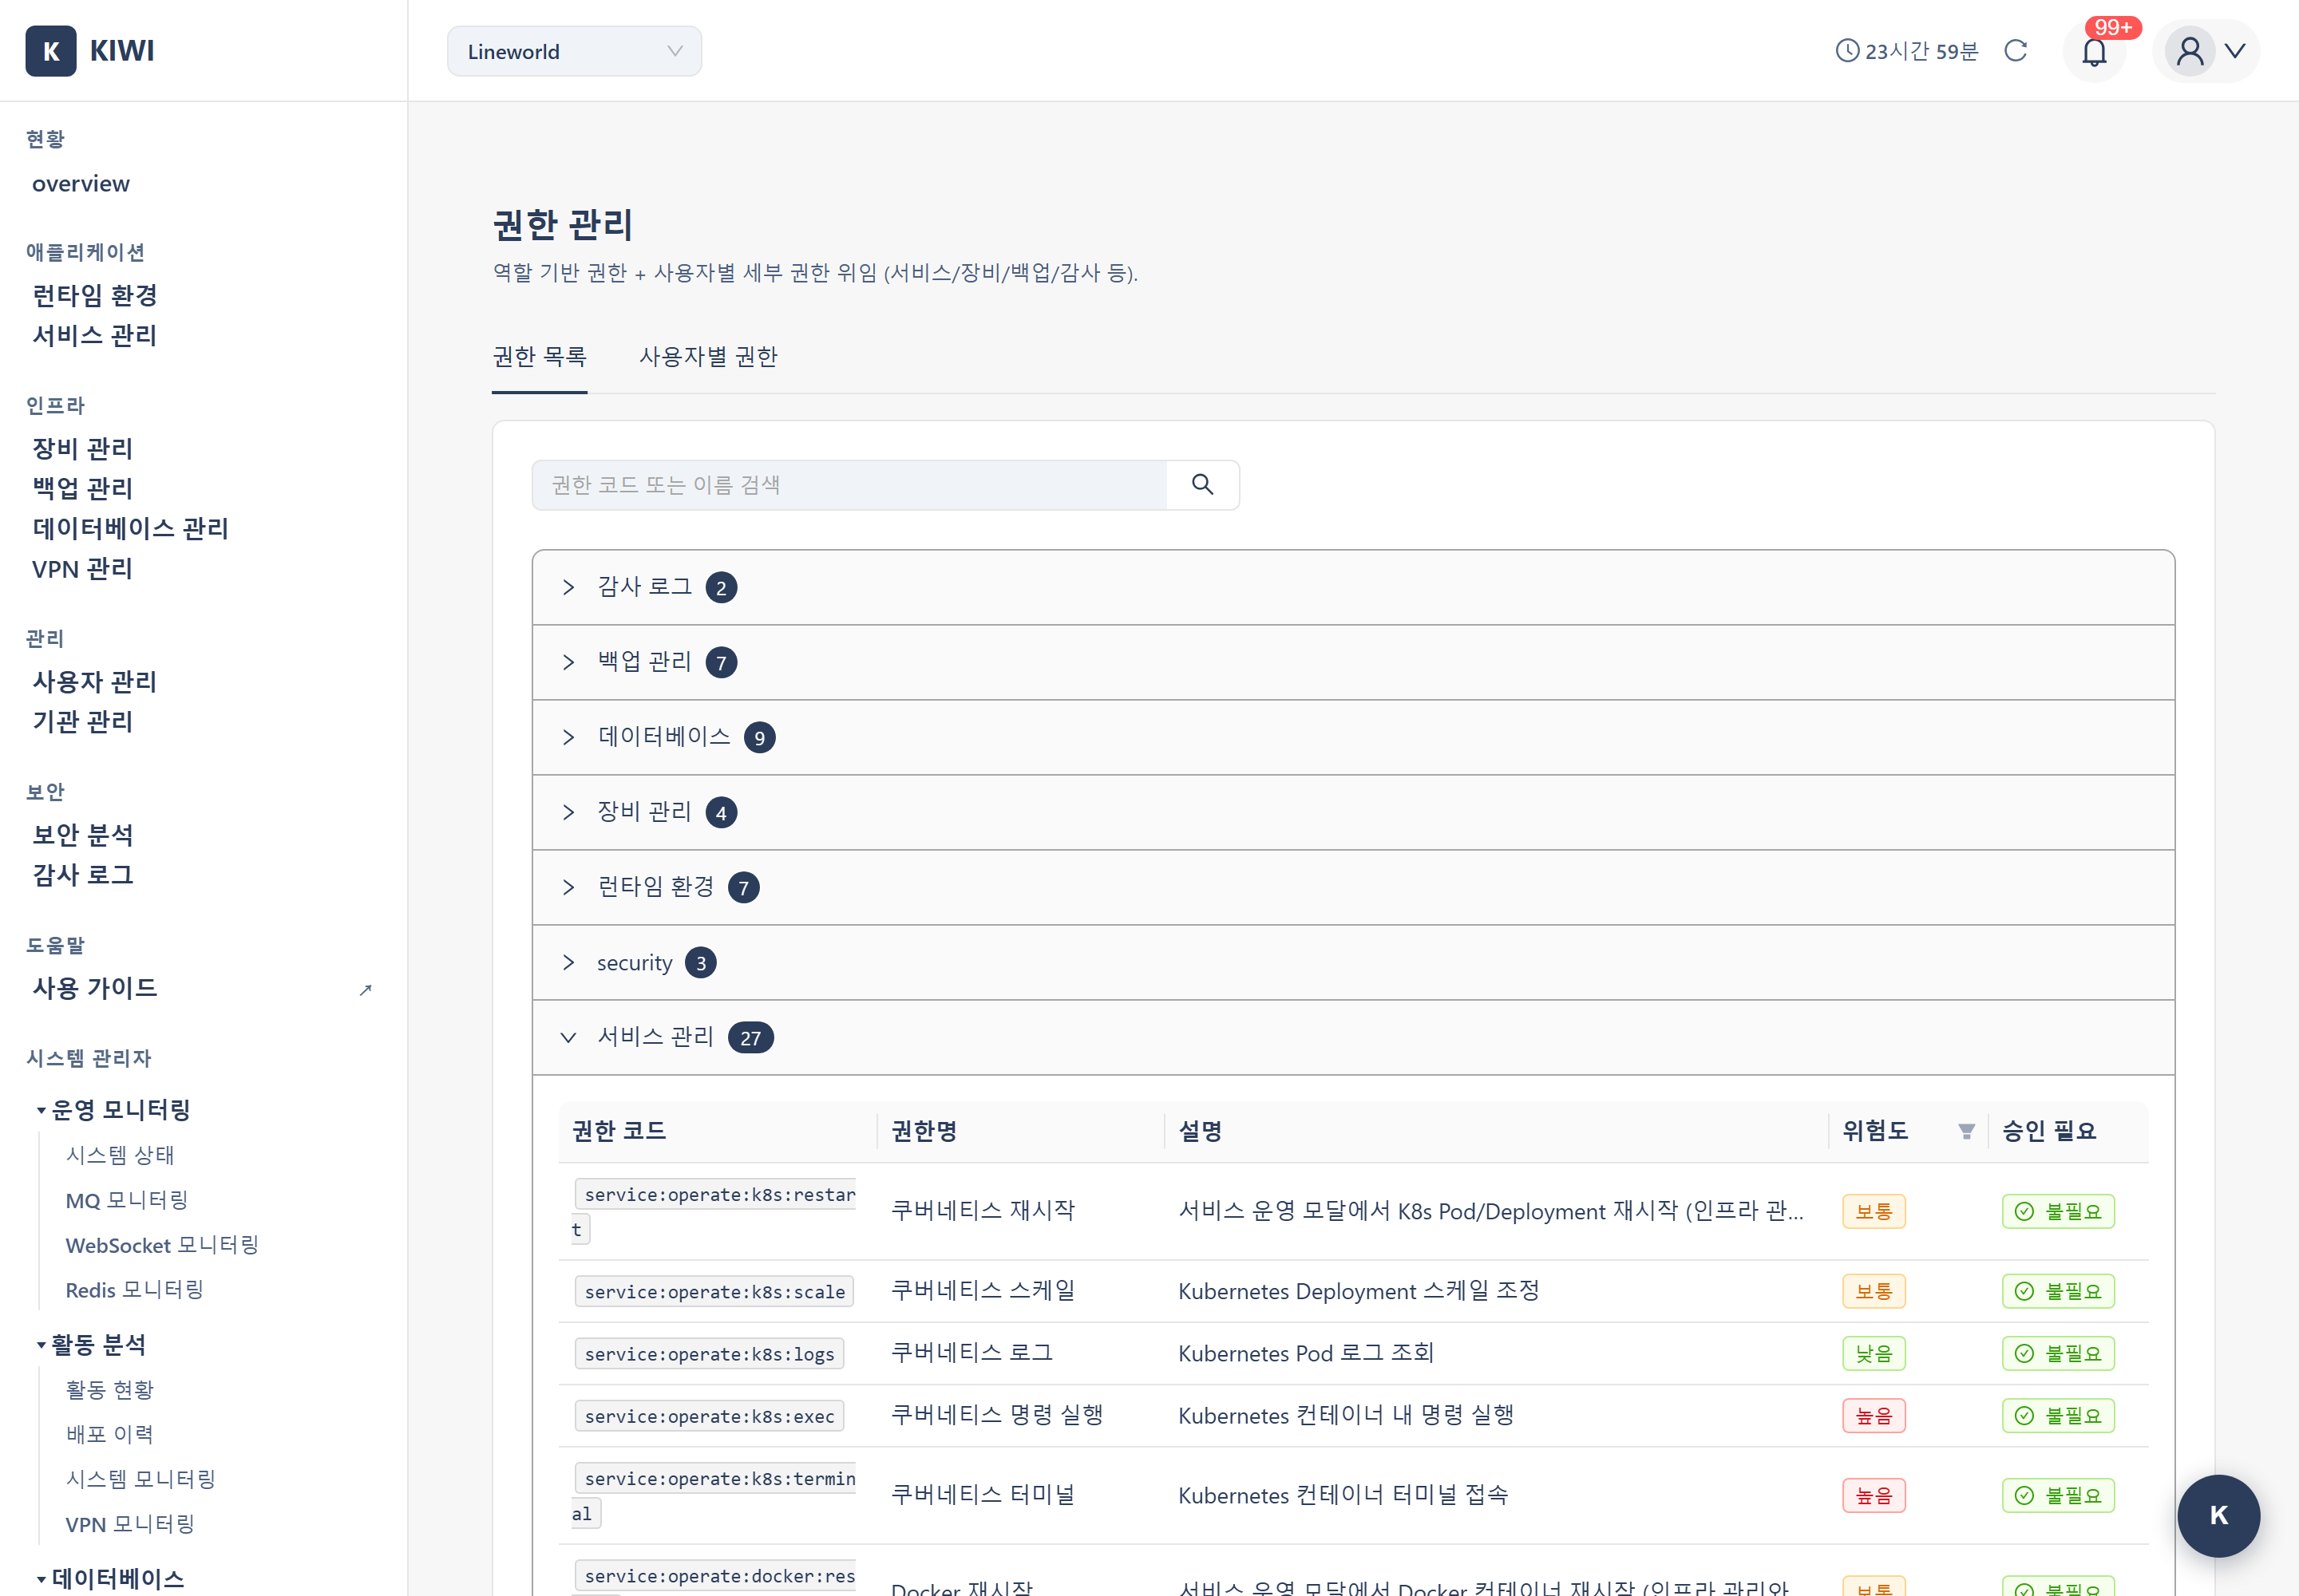
Task: Expand the 런타임 환경 permission group
Action: (x=1354, y=887)
